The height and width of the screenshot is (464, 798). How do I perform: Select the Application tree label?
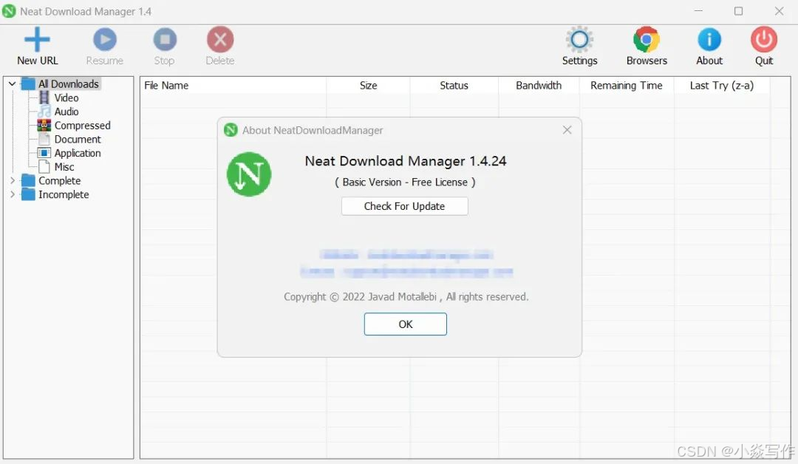coord(78,153)
